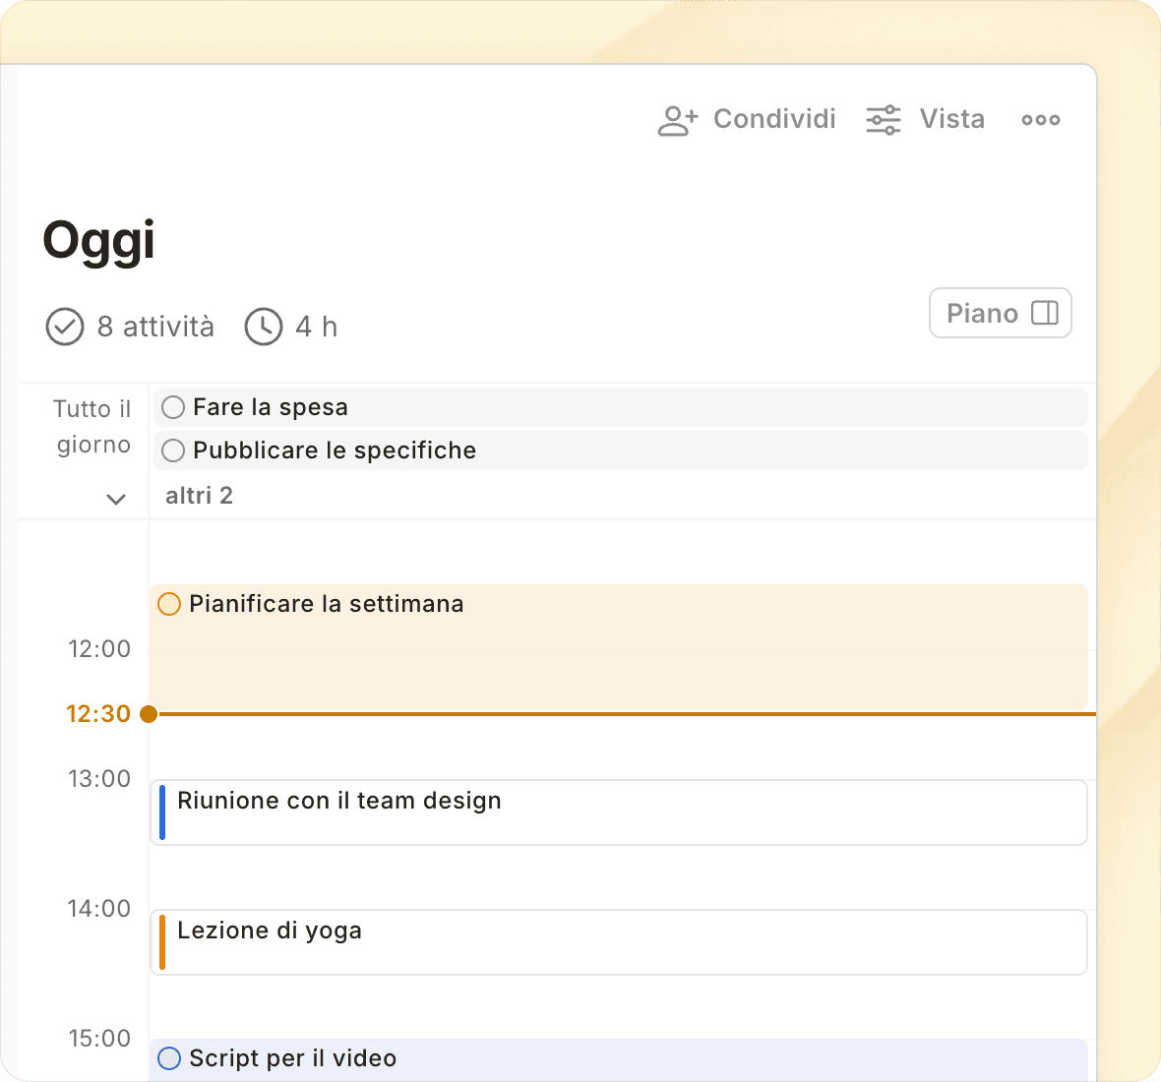Open the three-dot more options menu

pyautogui.click(x=1040, y=120)
